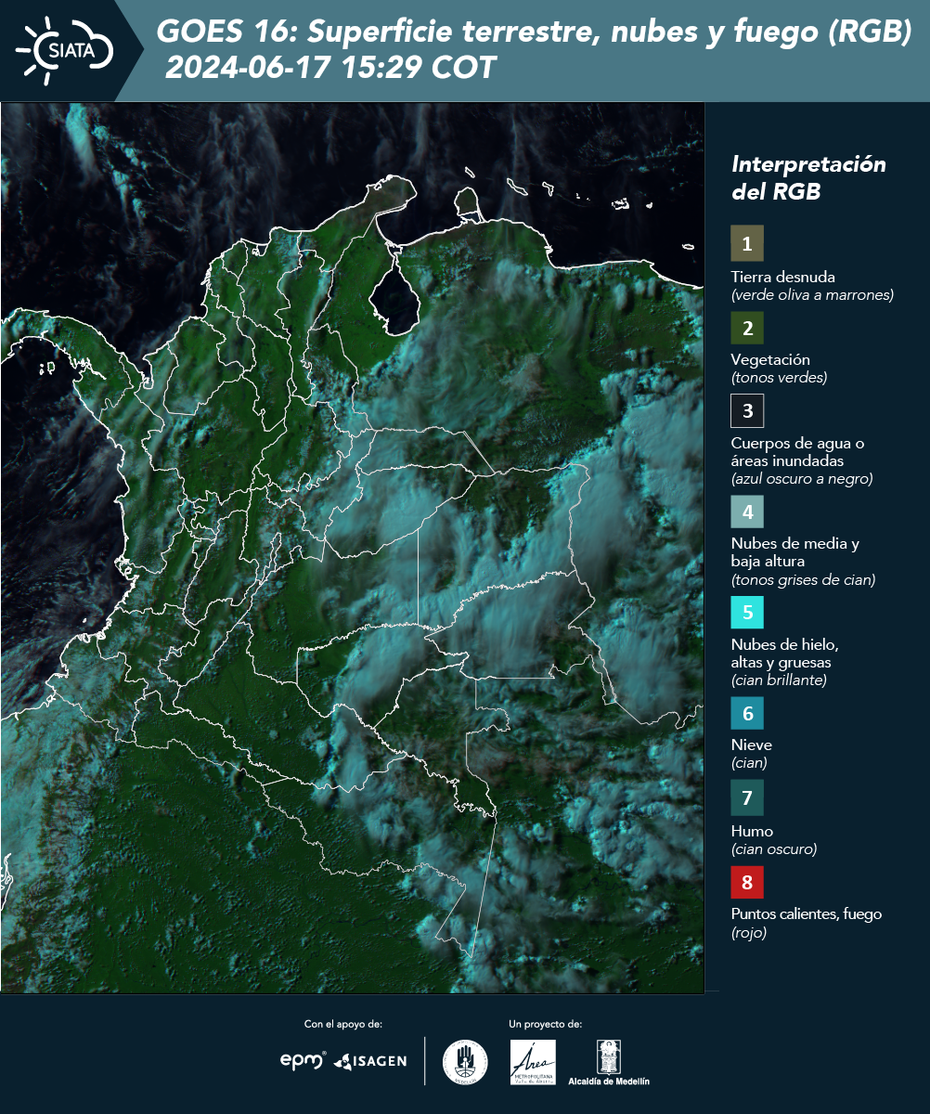Screen dimensions: 930x1114
Task: Click the date 2024-06-17 15:29 COT
Action: click(x=329, y=68)
